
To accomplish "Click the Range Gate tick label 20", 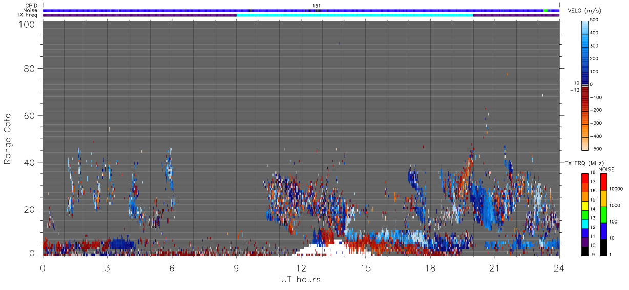I will point(29,209).
